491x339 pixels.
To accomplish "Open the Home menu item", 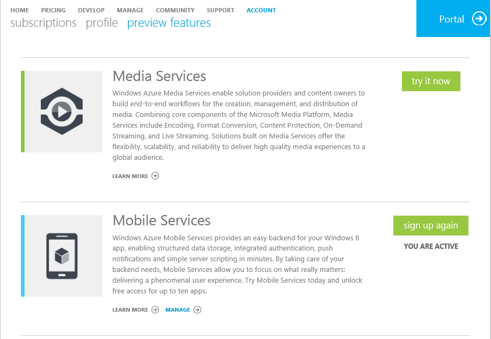I will (x=20, y=10).
